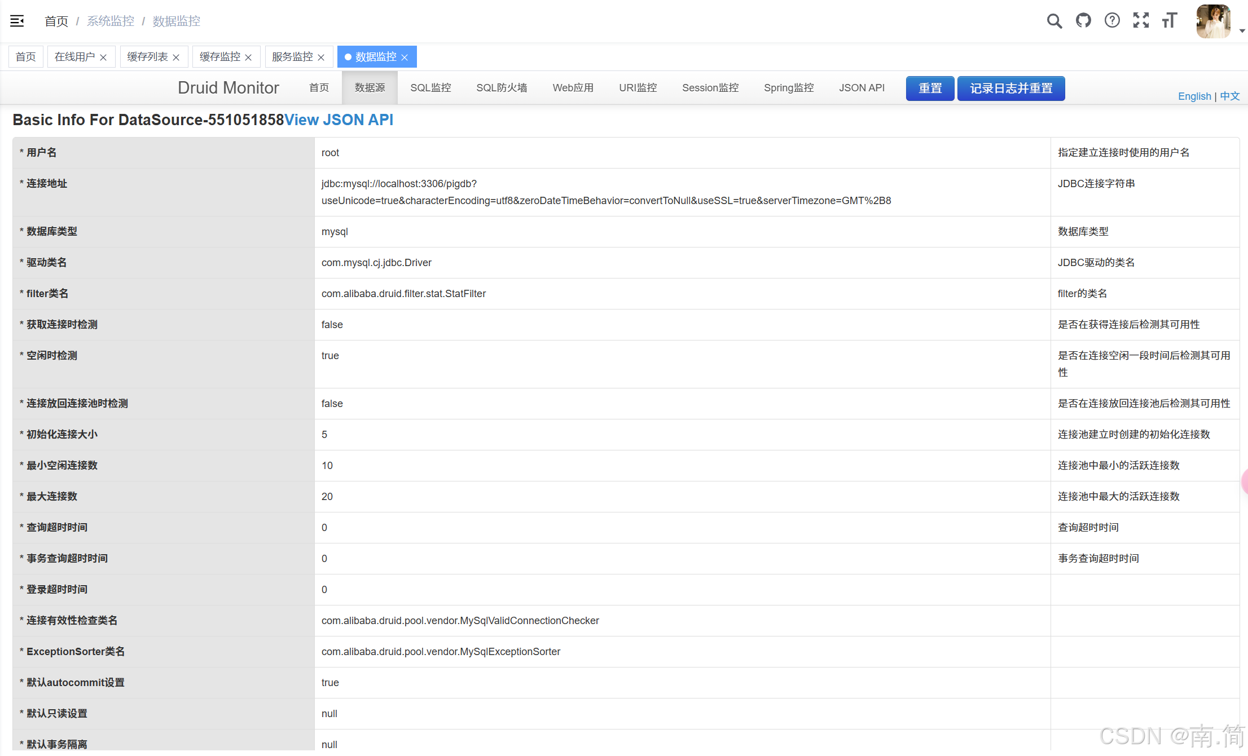Toggle fullscreen mode icon
Image resolution: width=1248 pixels, height=756 pixels.
tap(1141, 21)
